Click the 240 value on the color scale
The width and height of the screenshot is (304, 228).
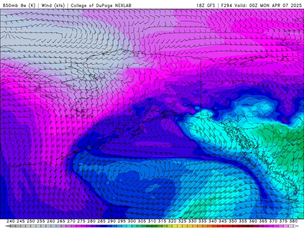click(11, 221)
